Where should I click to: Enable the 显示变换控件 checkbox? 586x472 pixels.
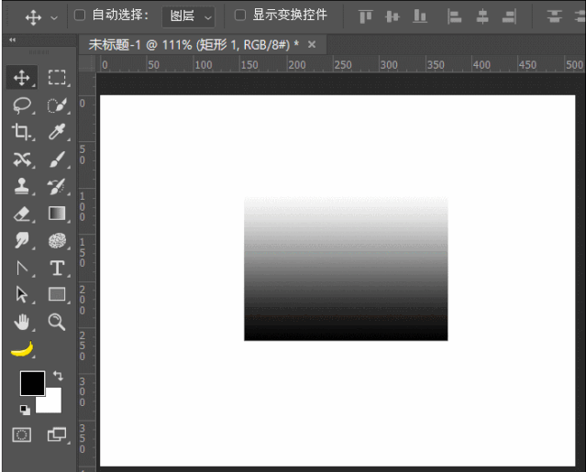click(x=240, y=16)
